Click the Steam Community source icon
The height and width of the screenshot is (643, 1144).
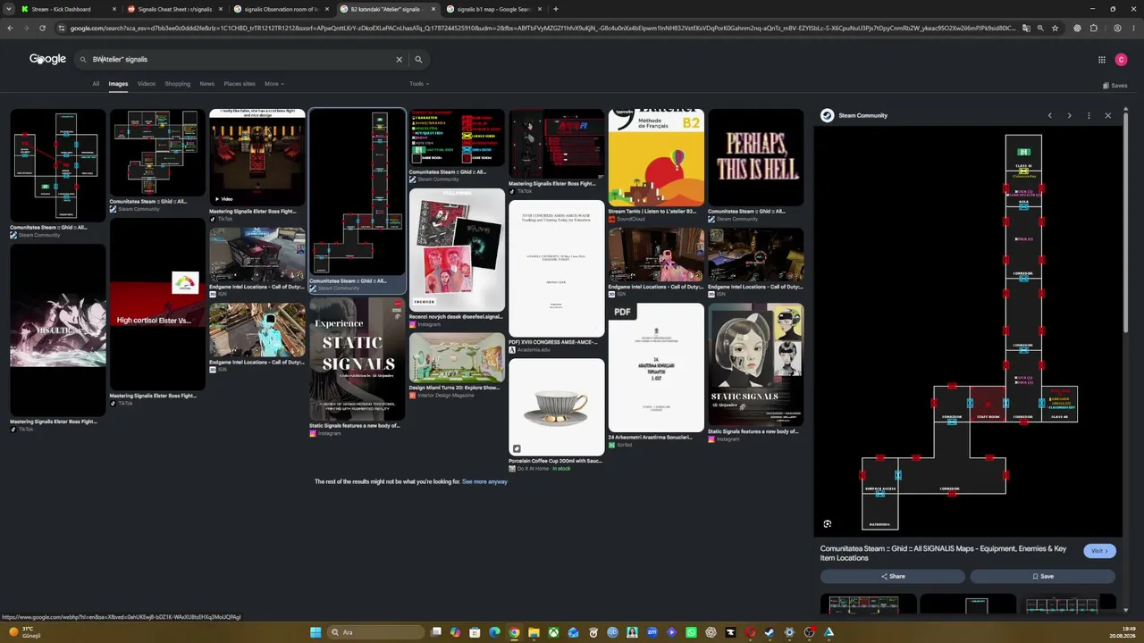(828, 115)
